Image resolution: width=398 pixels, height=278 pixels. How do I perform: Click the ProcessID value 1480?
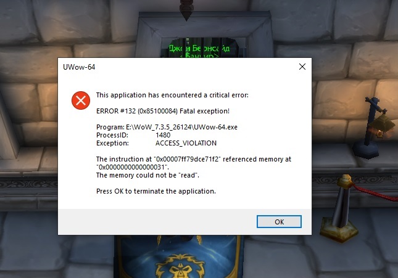[x=163, y=135]
